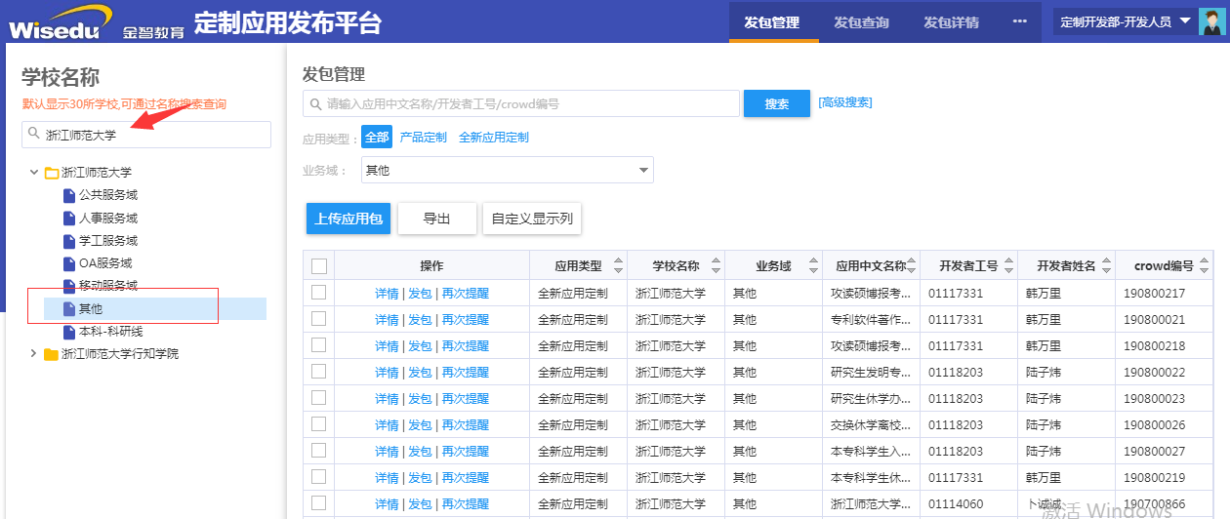Check the row with crowd编号 190800026
The image size is (1230, 519).
point(318,424)
